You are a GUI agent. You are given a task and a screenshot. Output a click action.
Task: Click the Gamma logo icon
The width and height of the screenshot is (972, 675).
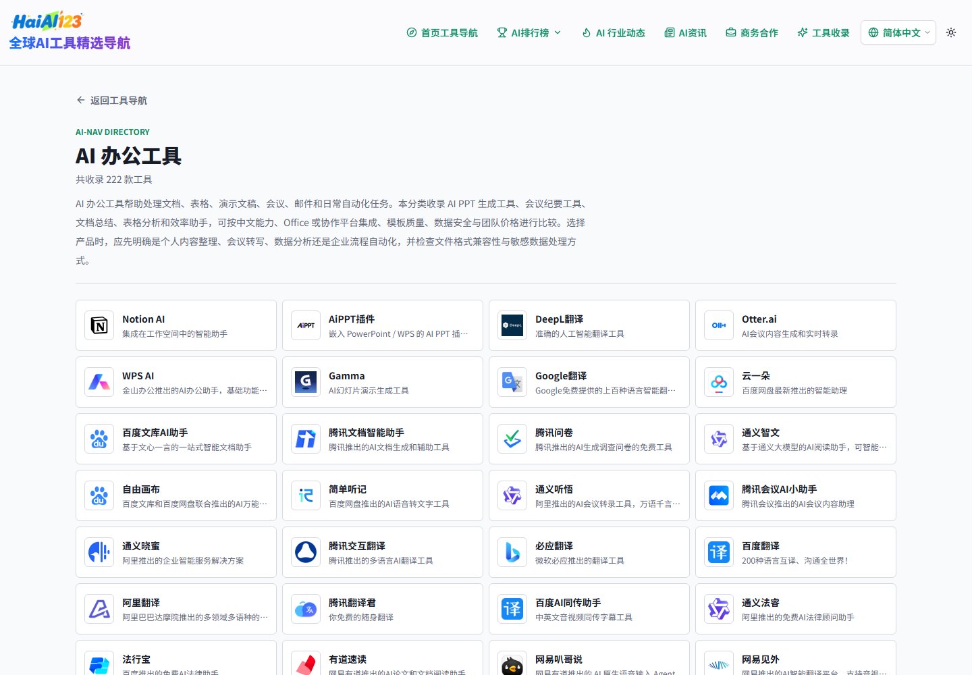click(306, 382)
